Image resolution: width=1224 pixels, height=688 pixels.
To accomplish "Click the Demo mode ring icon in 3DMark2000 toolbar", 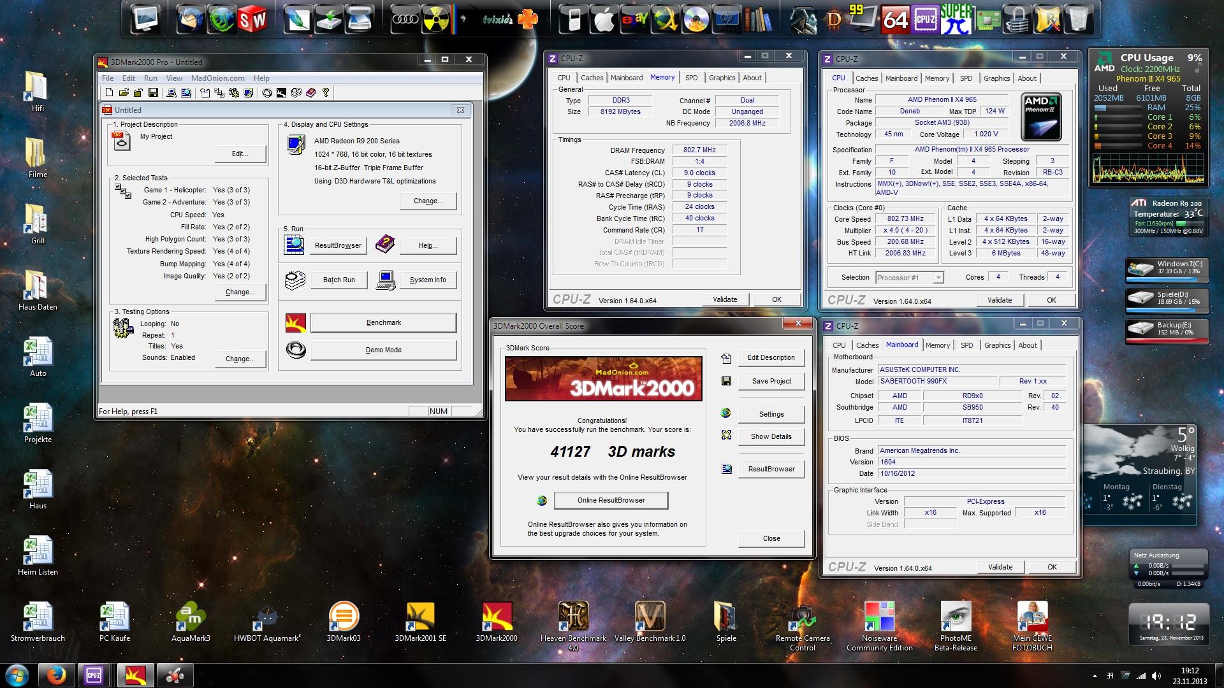I will pyautogui.click(x=267, y=92).
